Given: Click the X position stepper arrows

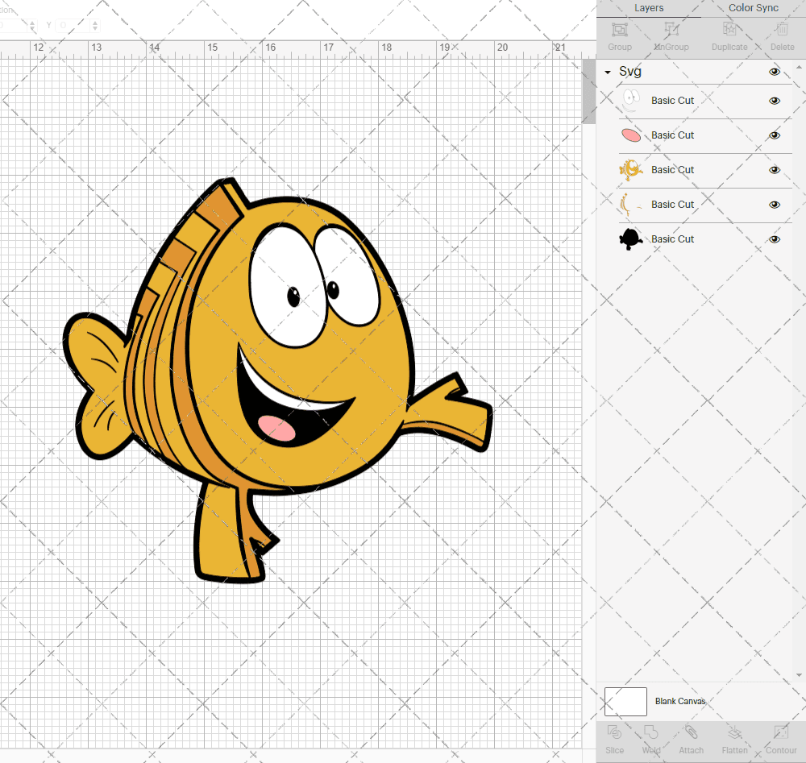Looking at the screenshot, I should click(32, 25).
